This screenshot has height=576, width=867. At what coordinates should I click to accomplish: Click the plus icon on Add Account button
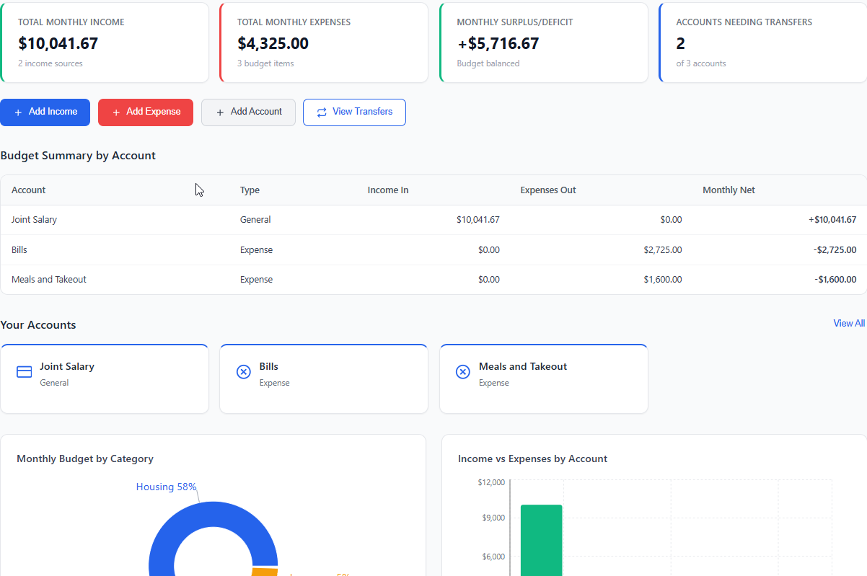(219, 112)
